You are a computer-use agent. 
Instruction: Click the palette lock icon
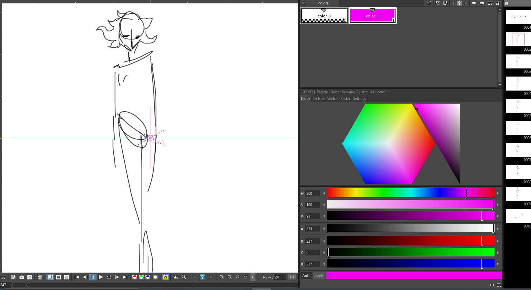498,3
